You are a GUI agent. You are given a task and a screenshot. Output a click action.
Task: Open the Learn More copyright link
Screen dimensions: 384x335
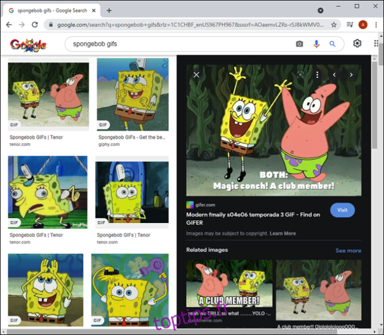click(283, 233)
